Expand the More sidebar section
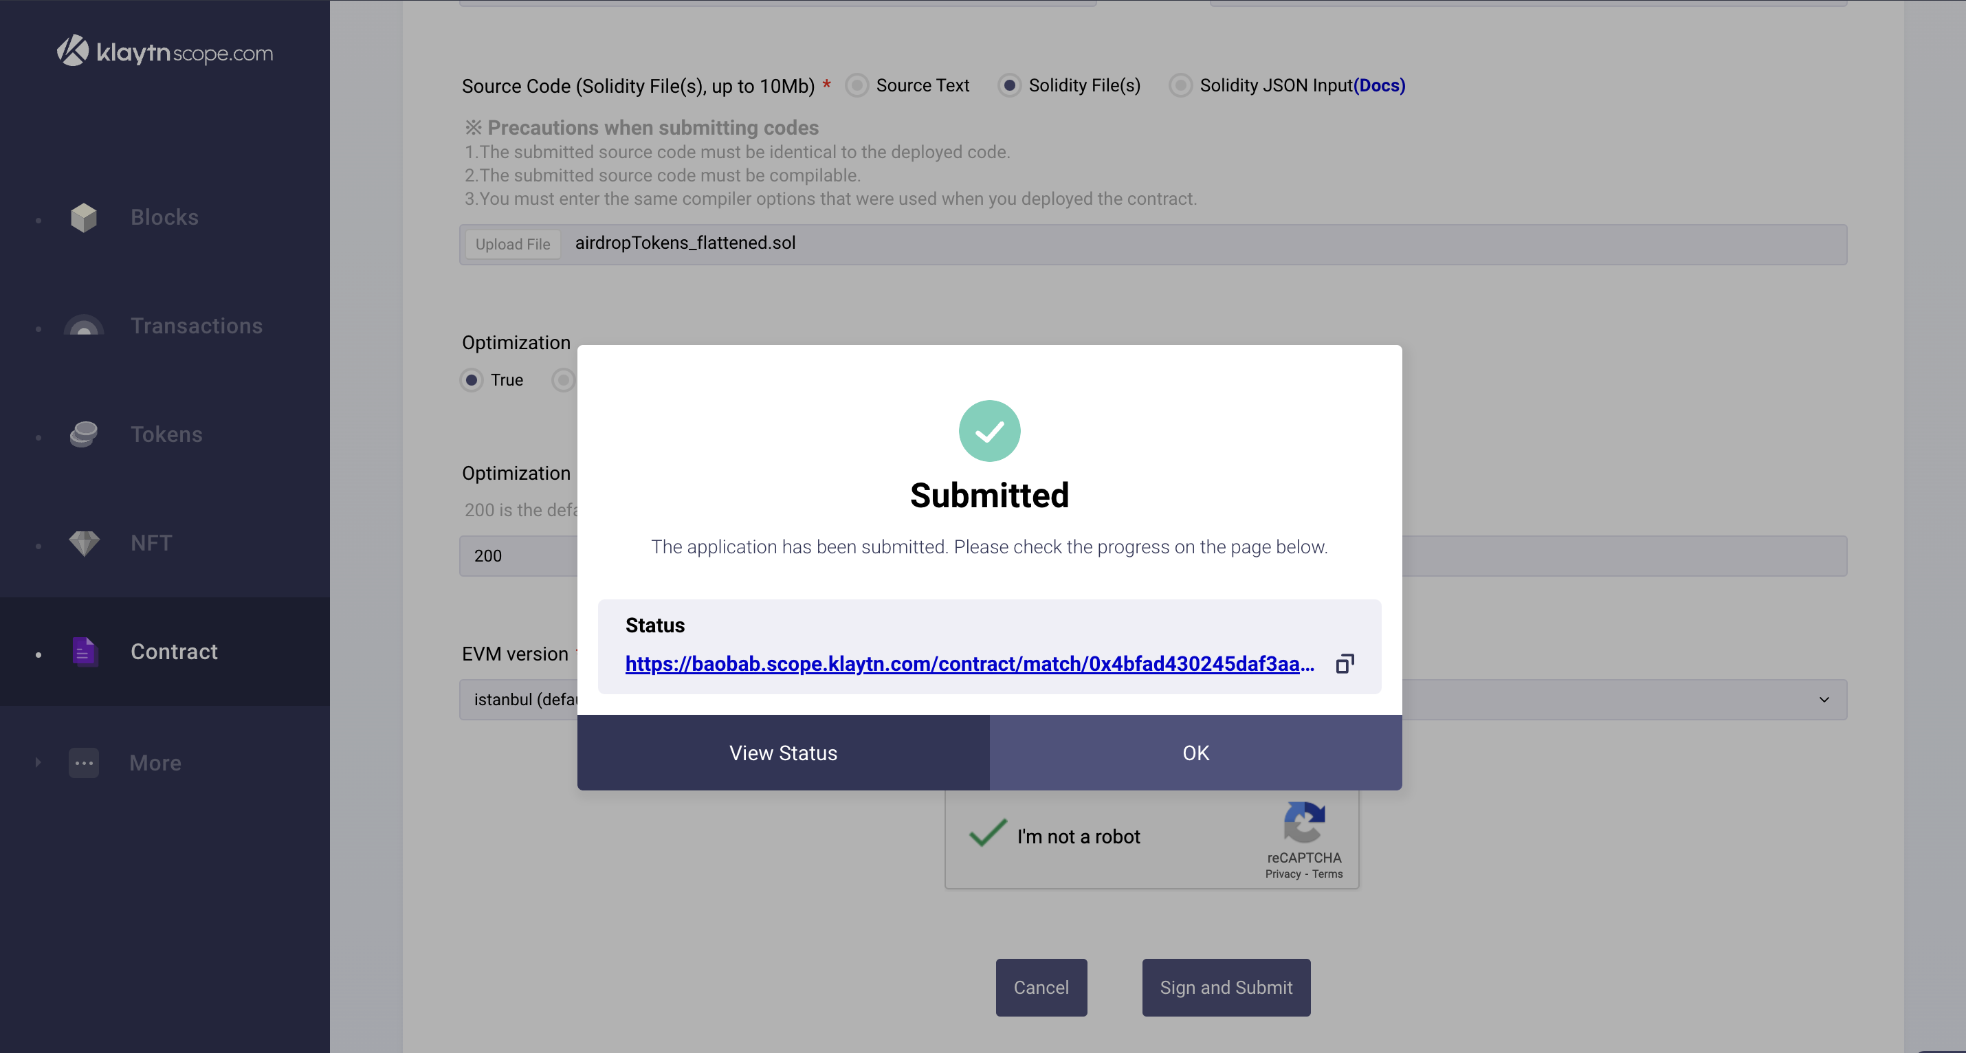Screen dimensions: 1966x1053 [38, 763]
